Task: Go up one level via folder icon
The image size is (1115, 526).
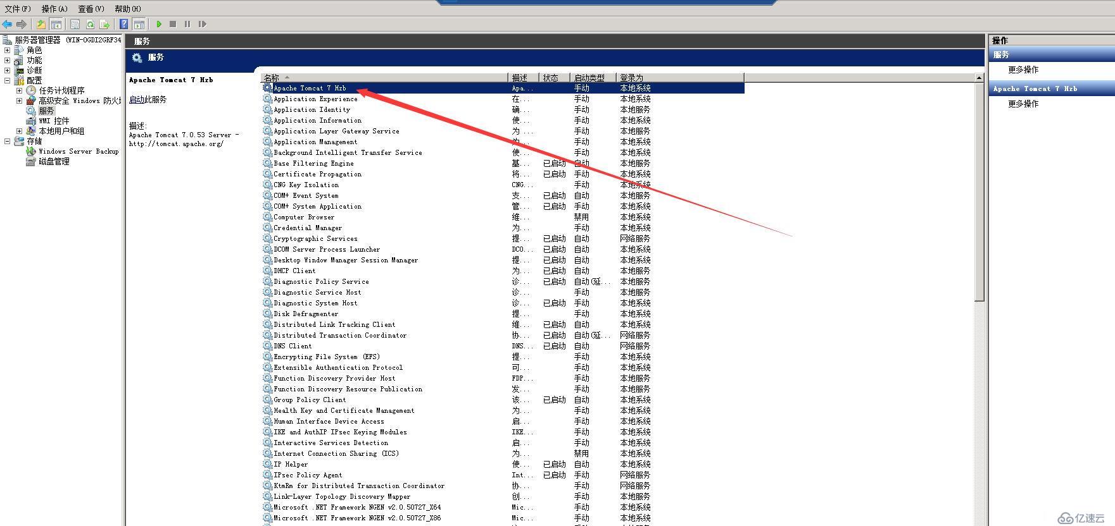Action: point(41,24)
